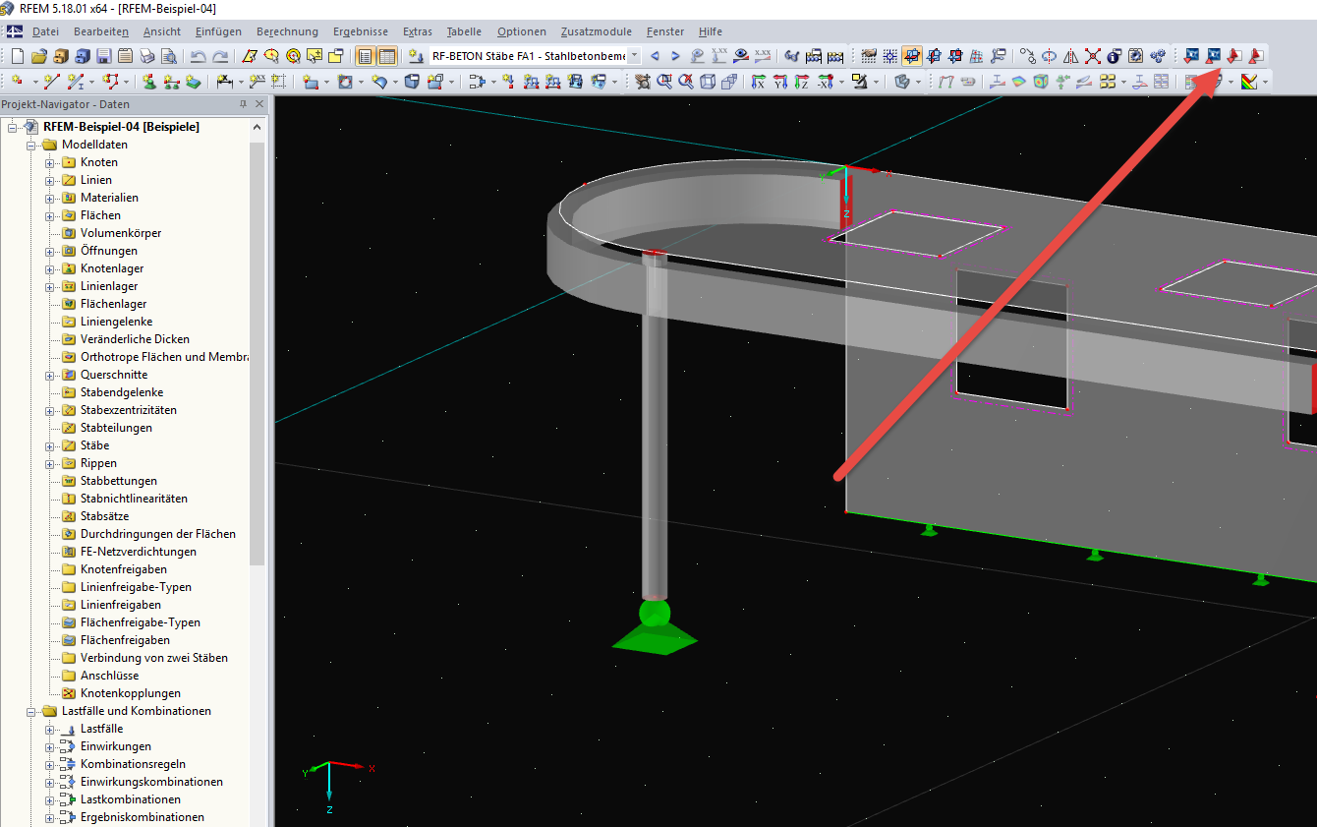Undo the last action
This screenshot has height=827, width=1317.
point(198,55)
